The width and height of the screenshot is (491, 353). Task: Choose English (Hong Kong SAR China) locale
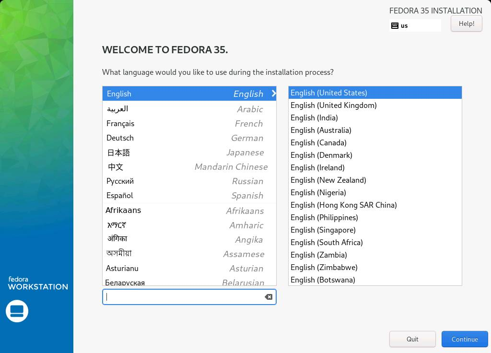point(375,205)
